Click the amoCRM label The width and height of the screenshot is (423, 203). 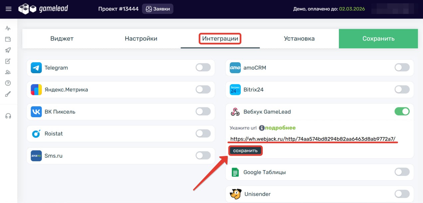tap(255, 68)
